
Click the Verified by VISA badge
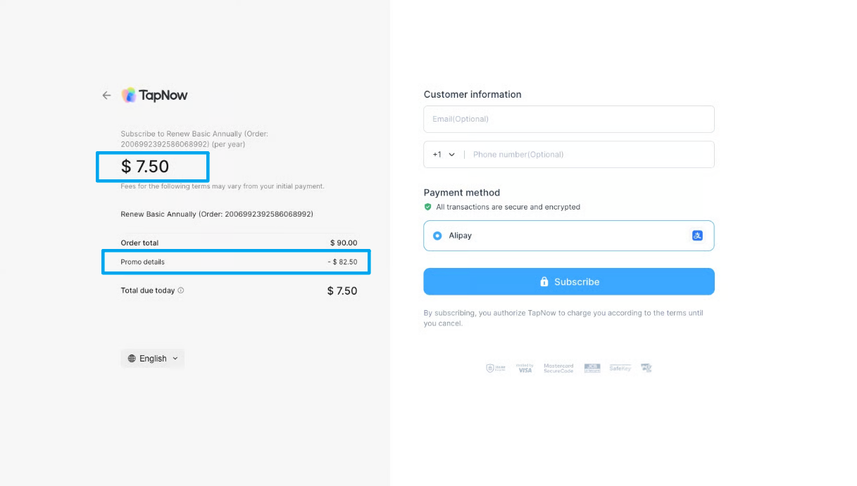pyautogui.click(x=525, y=368)
